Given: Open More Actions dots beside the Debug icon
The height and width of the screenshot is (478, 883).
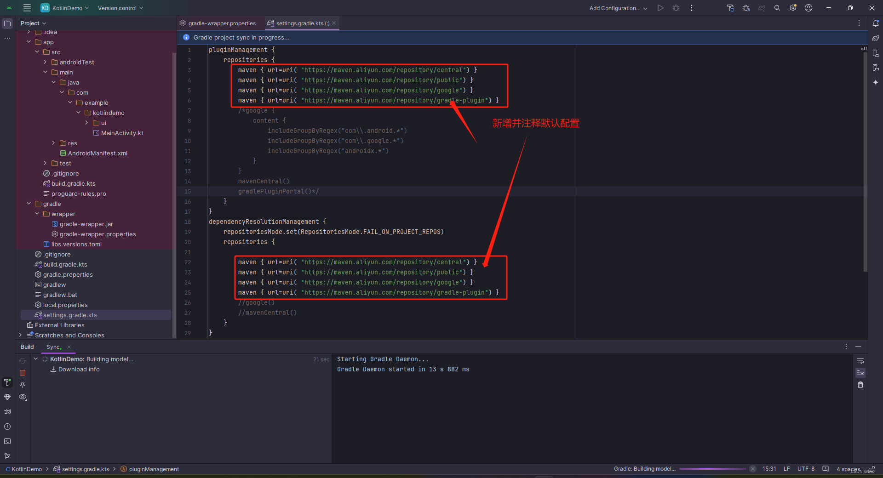Looking at the screenshot, I should click(692, 8).
